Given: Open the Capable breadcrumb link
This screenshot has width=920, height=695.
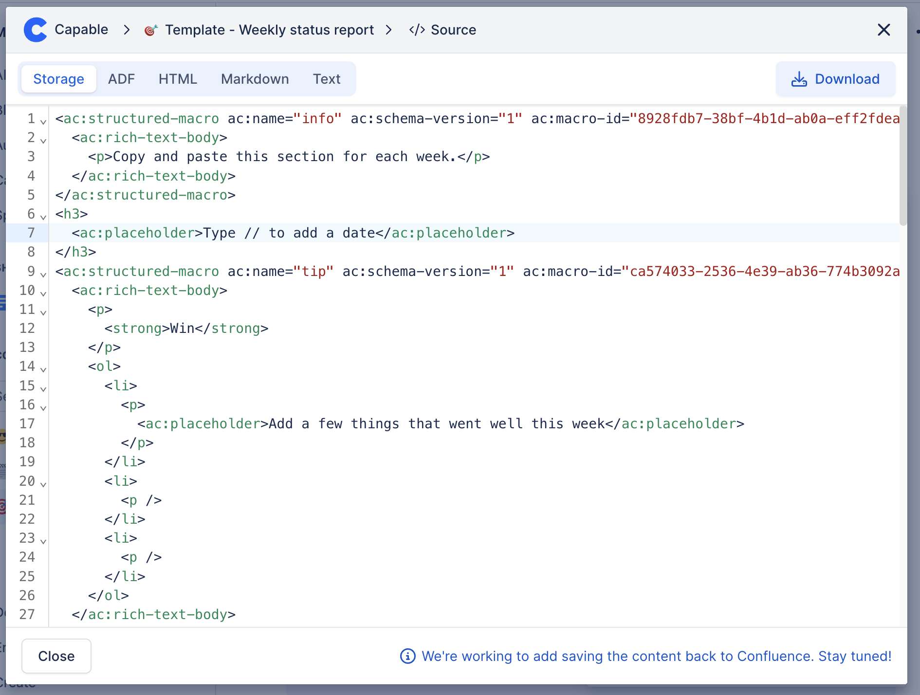Looking at the screenshot, I should tap(81, 30).
